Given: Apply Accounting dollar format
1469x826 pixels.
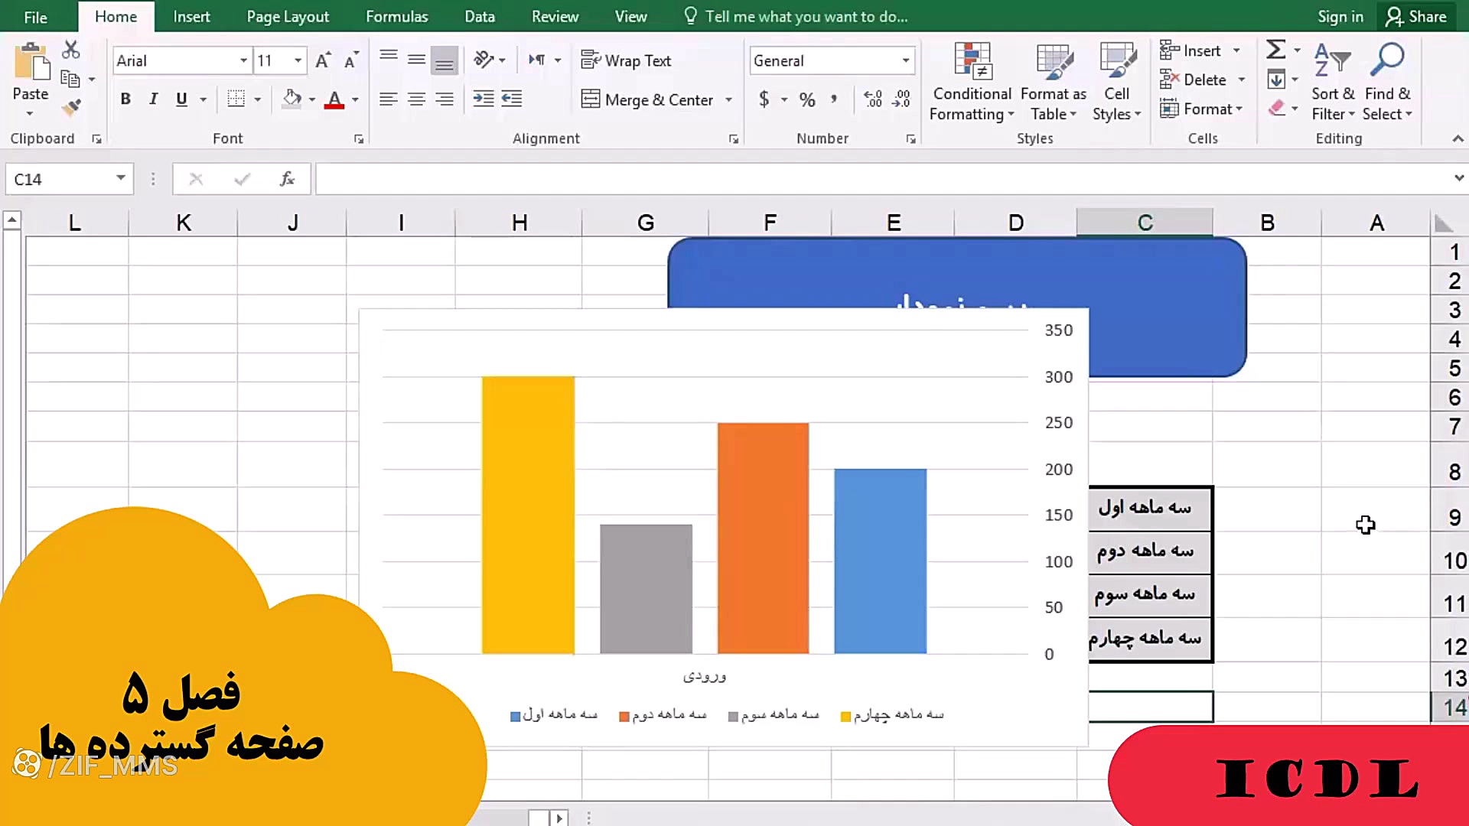Looking at the screenshot, I should point(764,99).
